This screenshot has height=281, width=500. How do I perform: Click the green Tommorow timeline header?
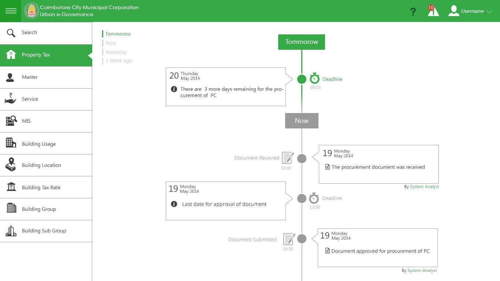coord(301,42)
